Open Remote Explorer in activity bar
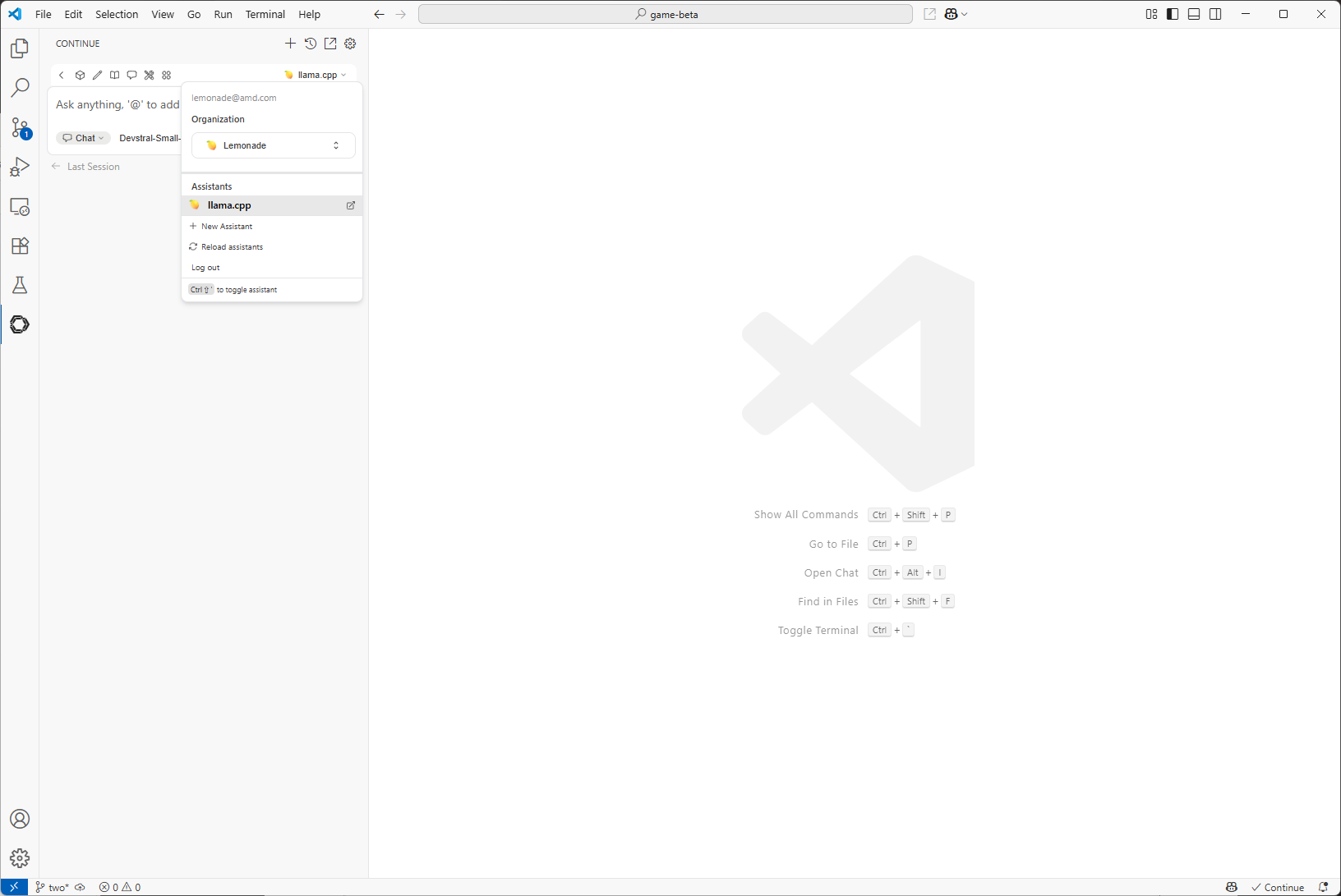The image size is (1341, 896). coord(20,206)
